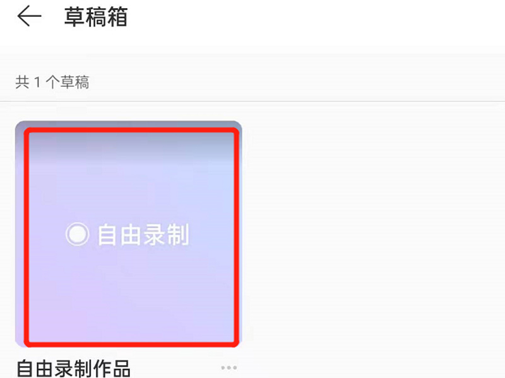
Task: Click the 共 1 个草稿 count label
Action: point(52,82)
